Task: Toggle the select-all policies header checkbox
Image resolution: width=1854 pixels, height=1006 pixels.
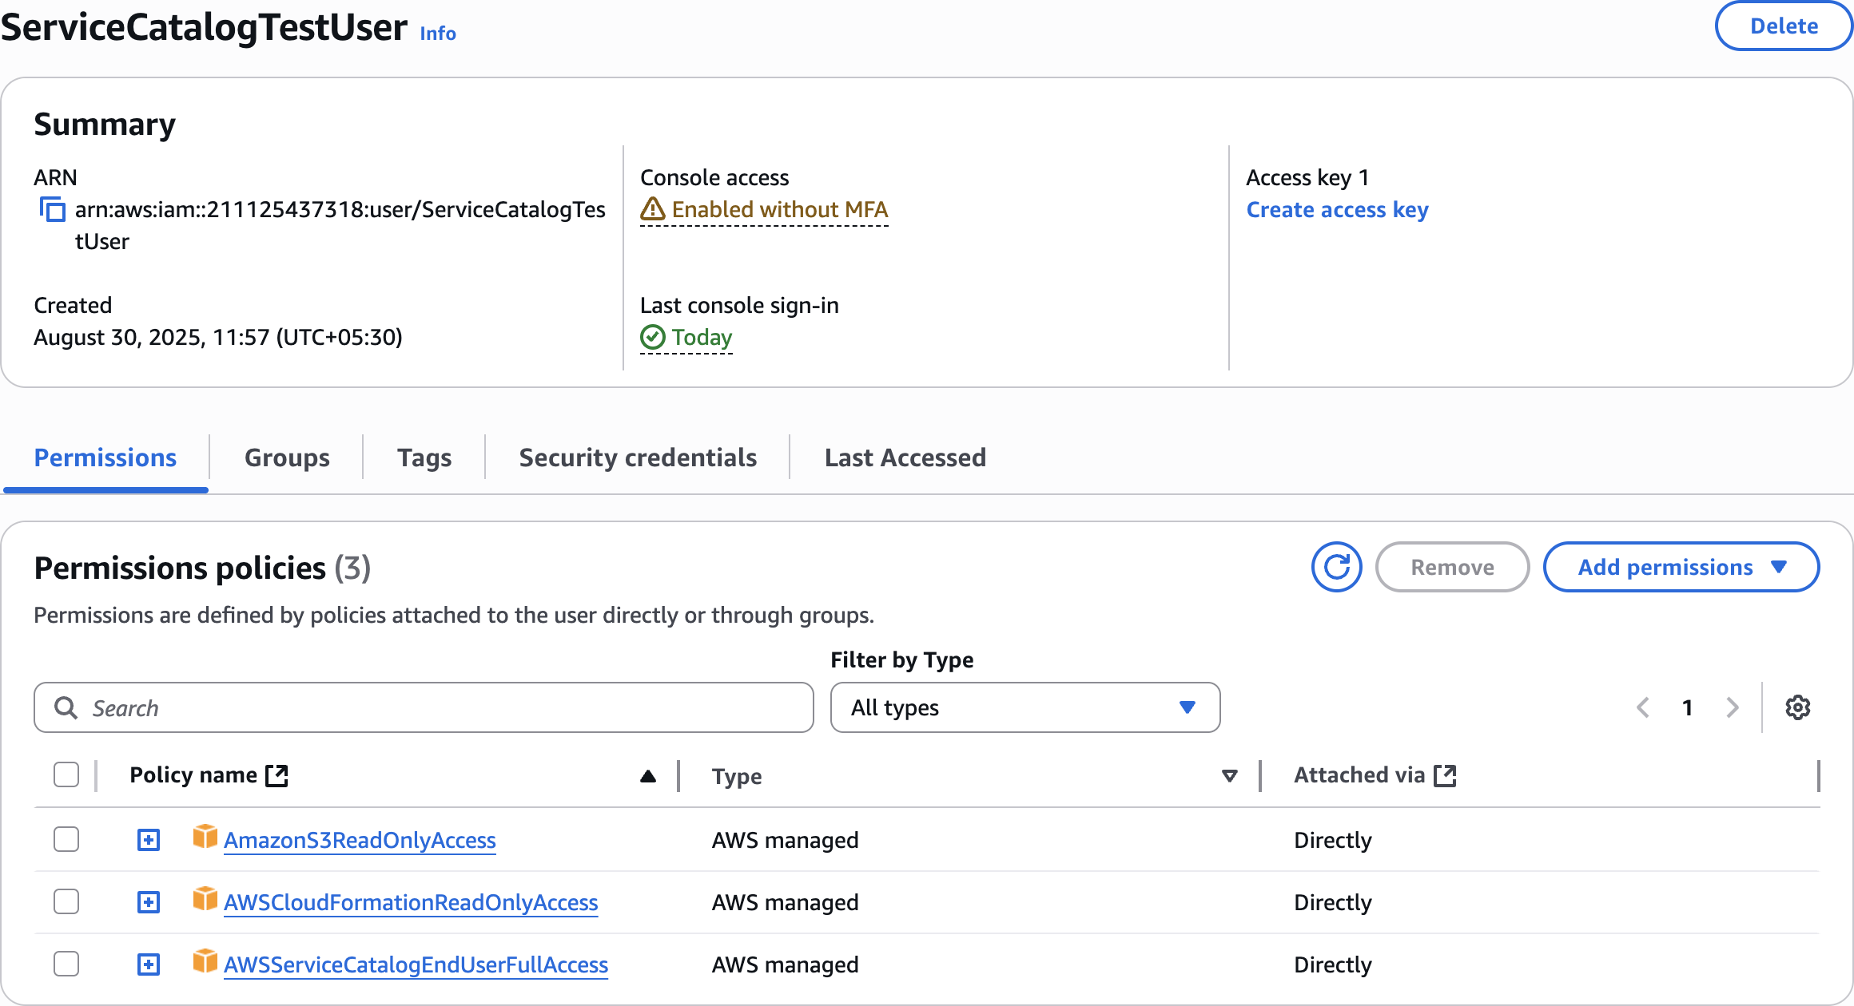Action: 66,775
